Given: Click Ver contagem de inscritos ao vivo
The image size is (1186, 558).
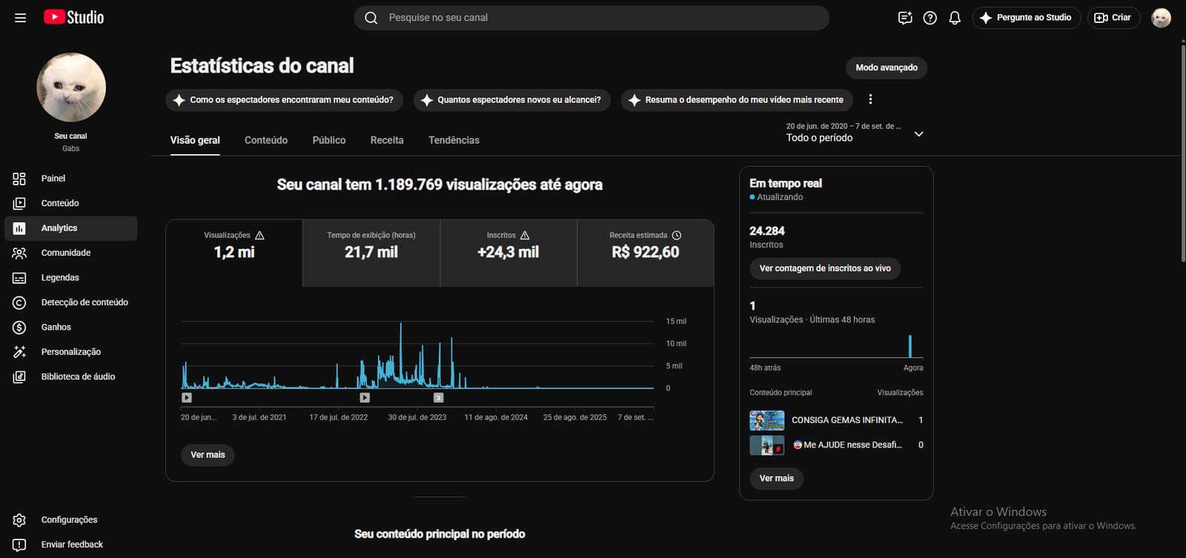Looking at the screenshot, I should tap(825, 268).
